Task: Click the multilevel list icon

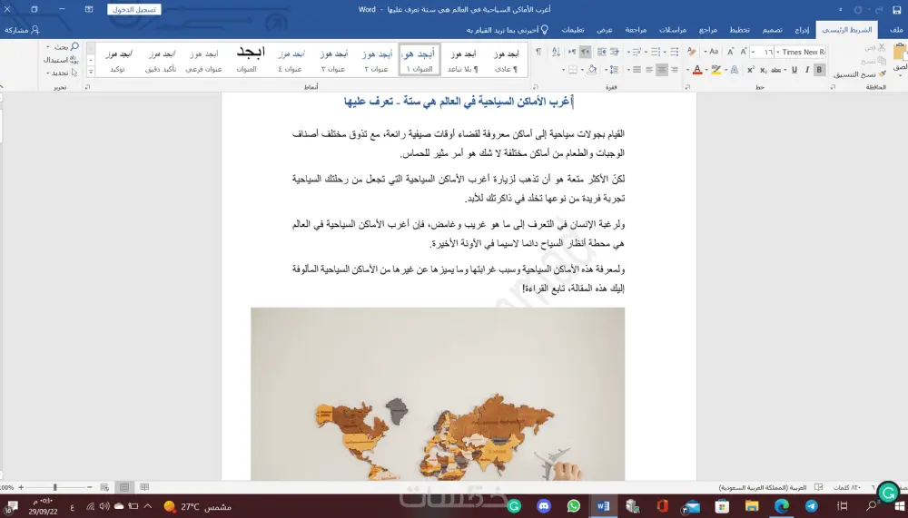Action: [637, 52]
